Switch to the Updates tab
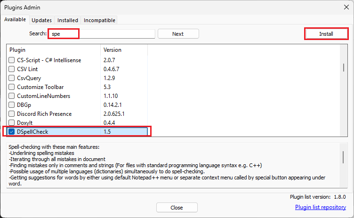The image size is (354, 218). (42, 20)
